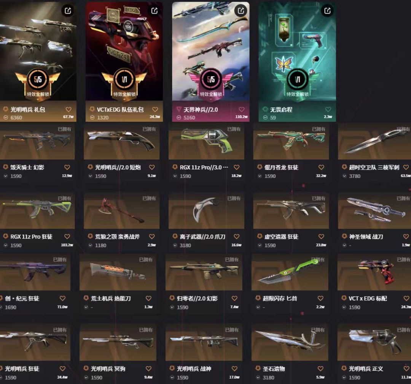Select the 光明哨兵 战神 item title
This screenshot has height=384, width=411.
194,368
